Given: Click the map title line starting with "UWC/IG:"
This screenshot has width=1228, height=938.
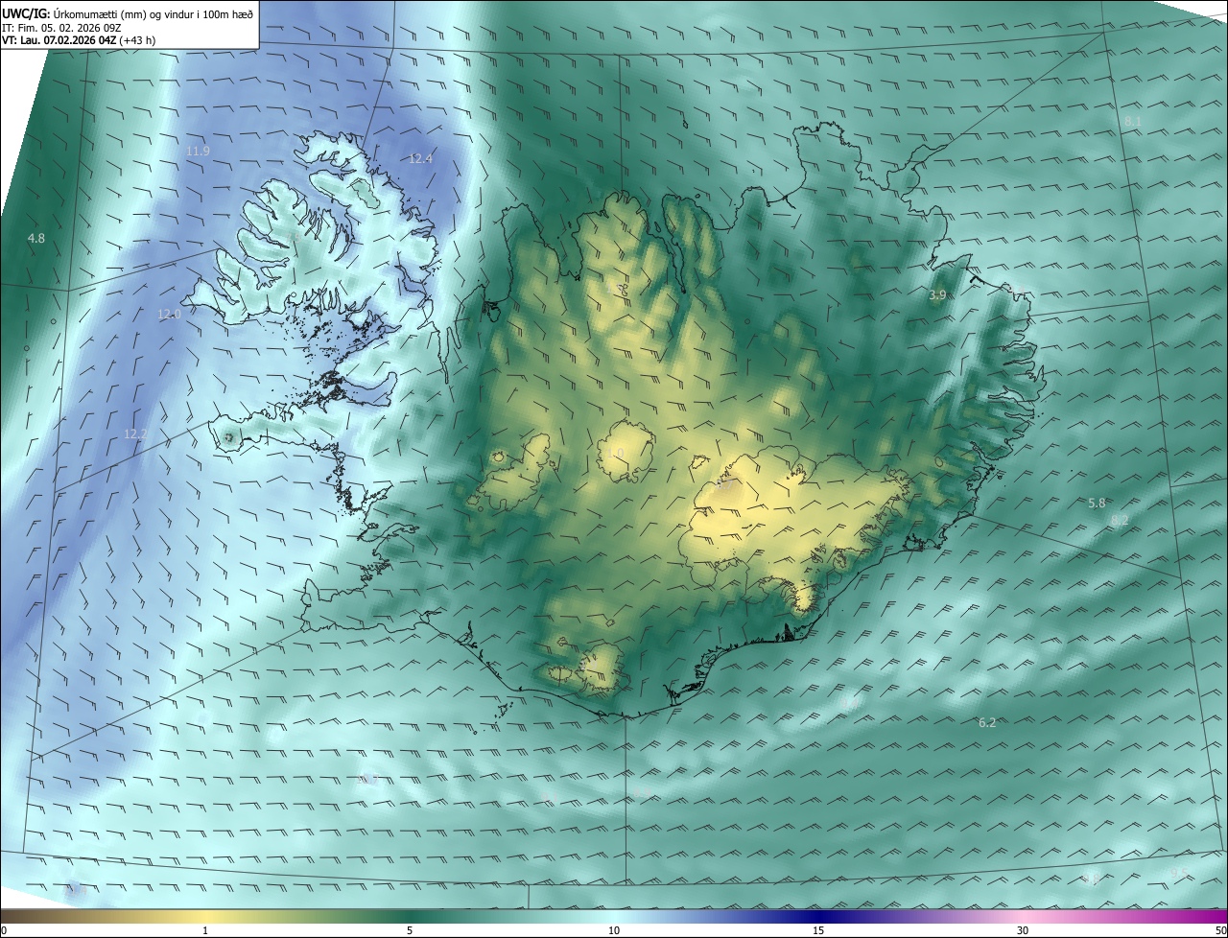Looking at the screenshot, I should pos(128,14).
